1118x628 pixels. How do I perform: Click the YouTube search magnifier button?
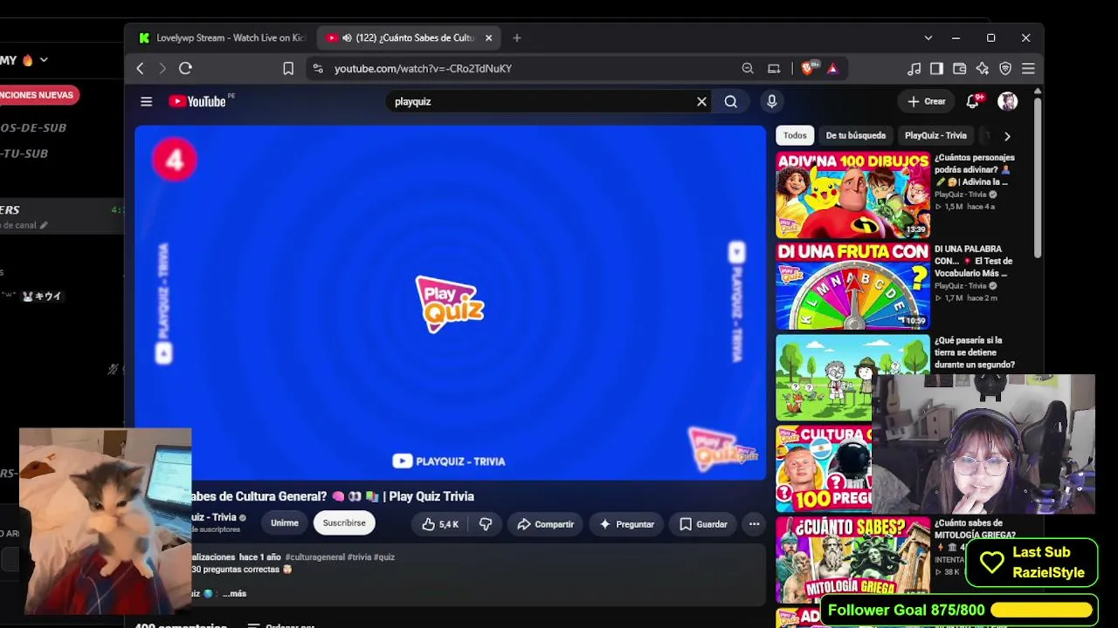click(x=731, y=101)
